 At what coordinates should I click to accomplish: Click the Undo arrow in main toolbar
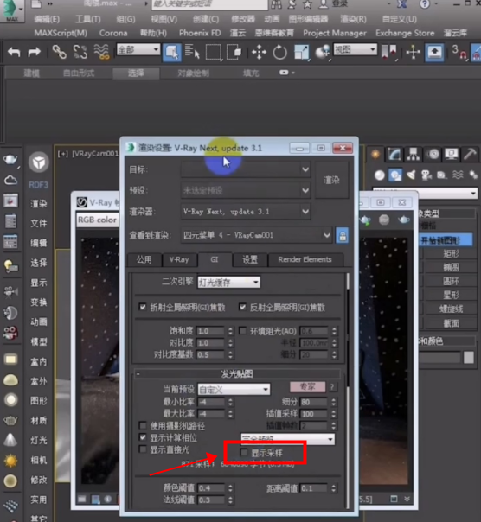(x=14, y=52)
